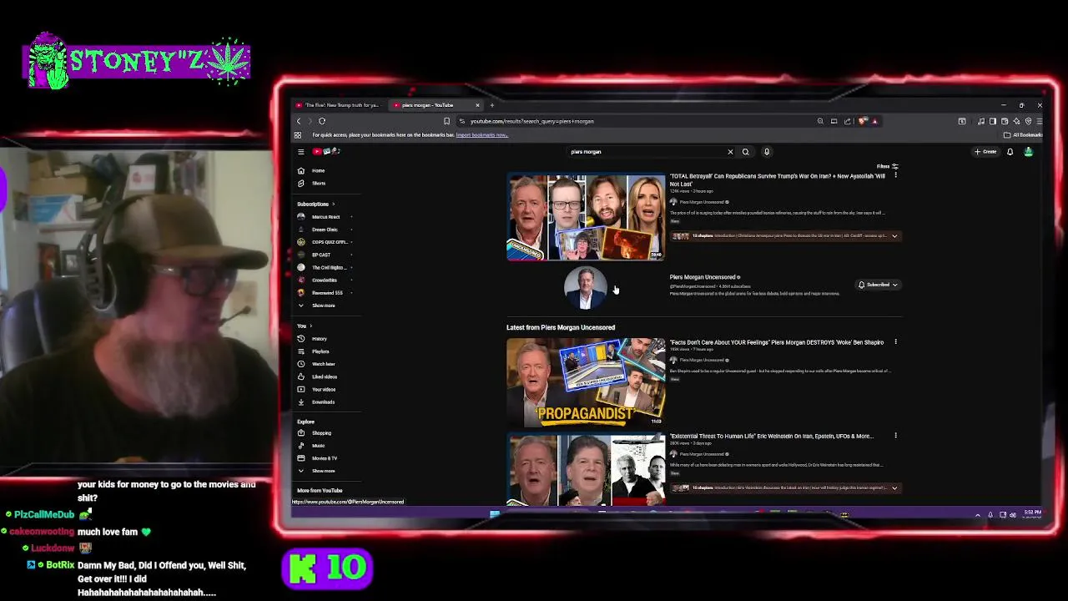Viewport: 1068px width, 601px height.
Task: Open the YouTube hamburger guide menu
Action: [300, 152]
